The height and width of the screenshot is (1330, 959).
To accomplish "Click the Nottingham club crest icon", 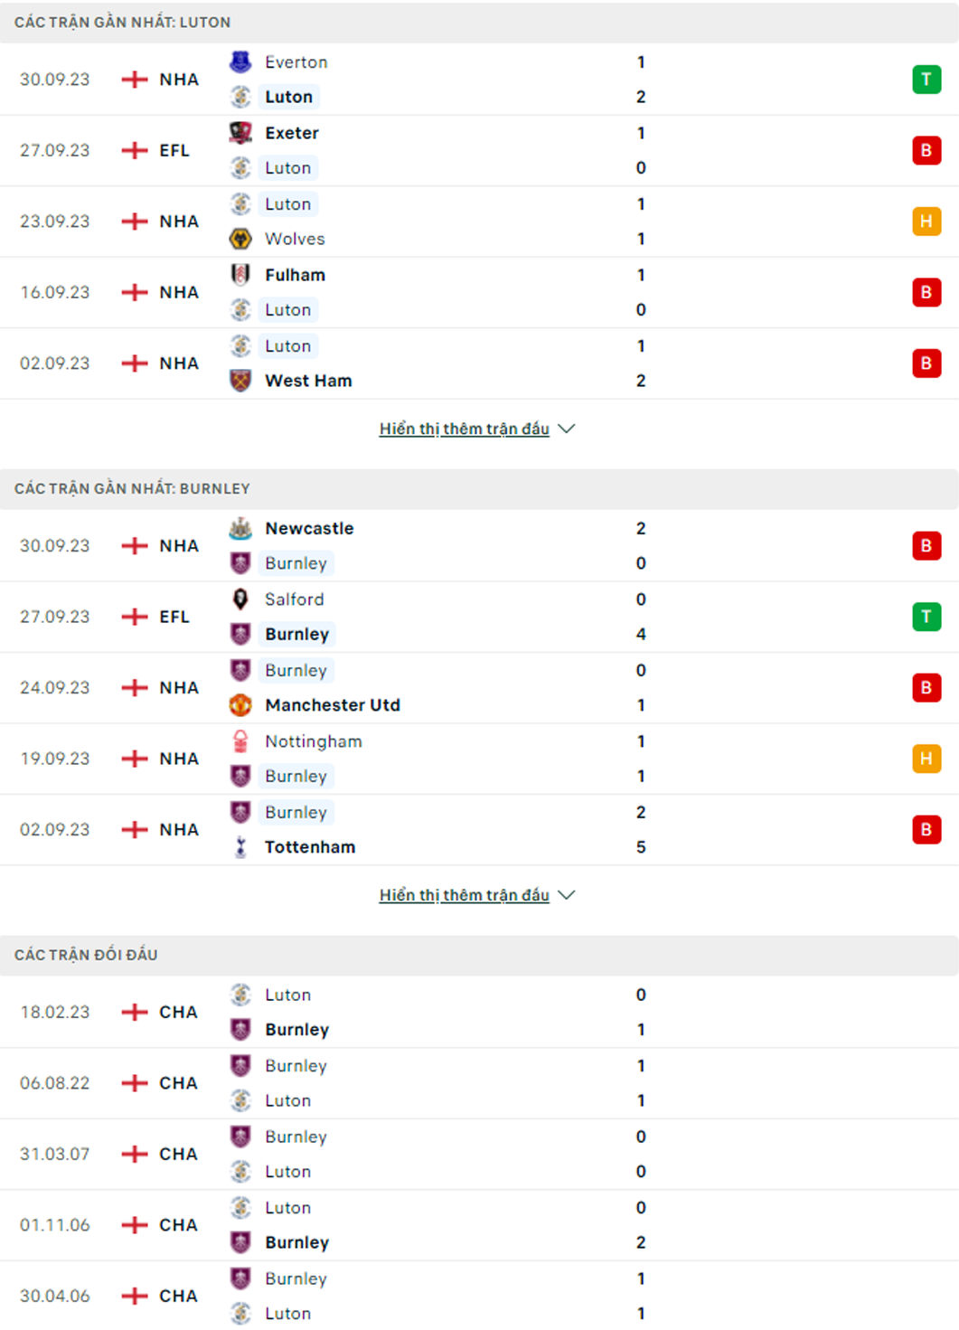I will [x=240, y=741].
